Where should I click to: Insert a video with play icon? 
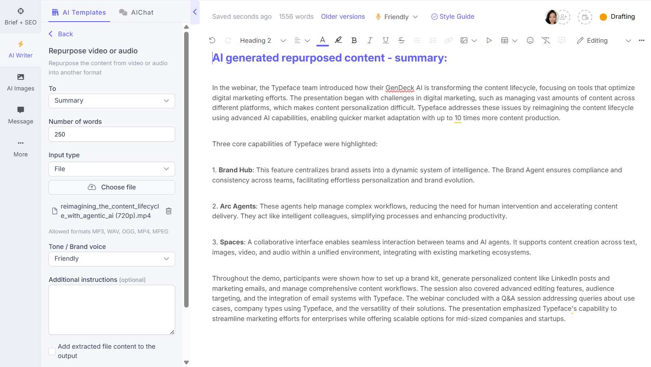[489, 40]
